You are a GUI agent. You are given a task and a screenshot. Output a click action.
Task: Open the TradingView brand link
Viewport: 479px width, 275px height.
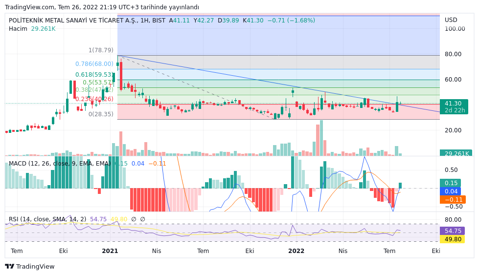pos(30,266)
